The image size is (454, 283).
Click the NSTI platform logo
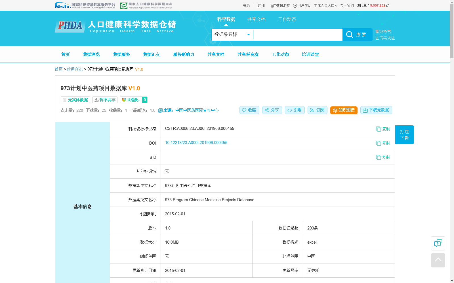click(x=85, y=5)
